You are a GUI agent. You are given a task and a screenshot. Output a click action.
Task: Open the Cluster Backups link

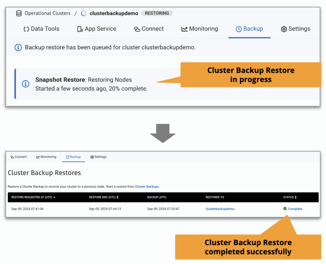(x=147, y=187)
